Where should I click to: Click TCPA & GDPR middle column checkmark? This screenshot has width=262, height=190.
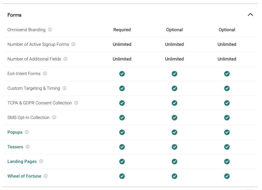pyautogui.click(x=174, y=103)
